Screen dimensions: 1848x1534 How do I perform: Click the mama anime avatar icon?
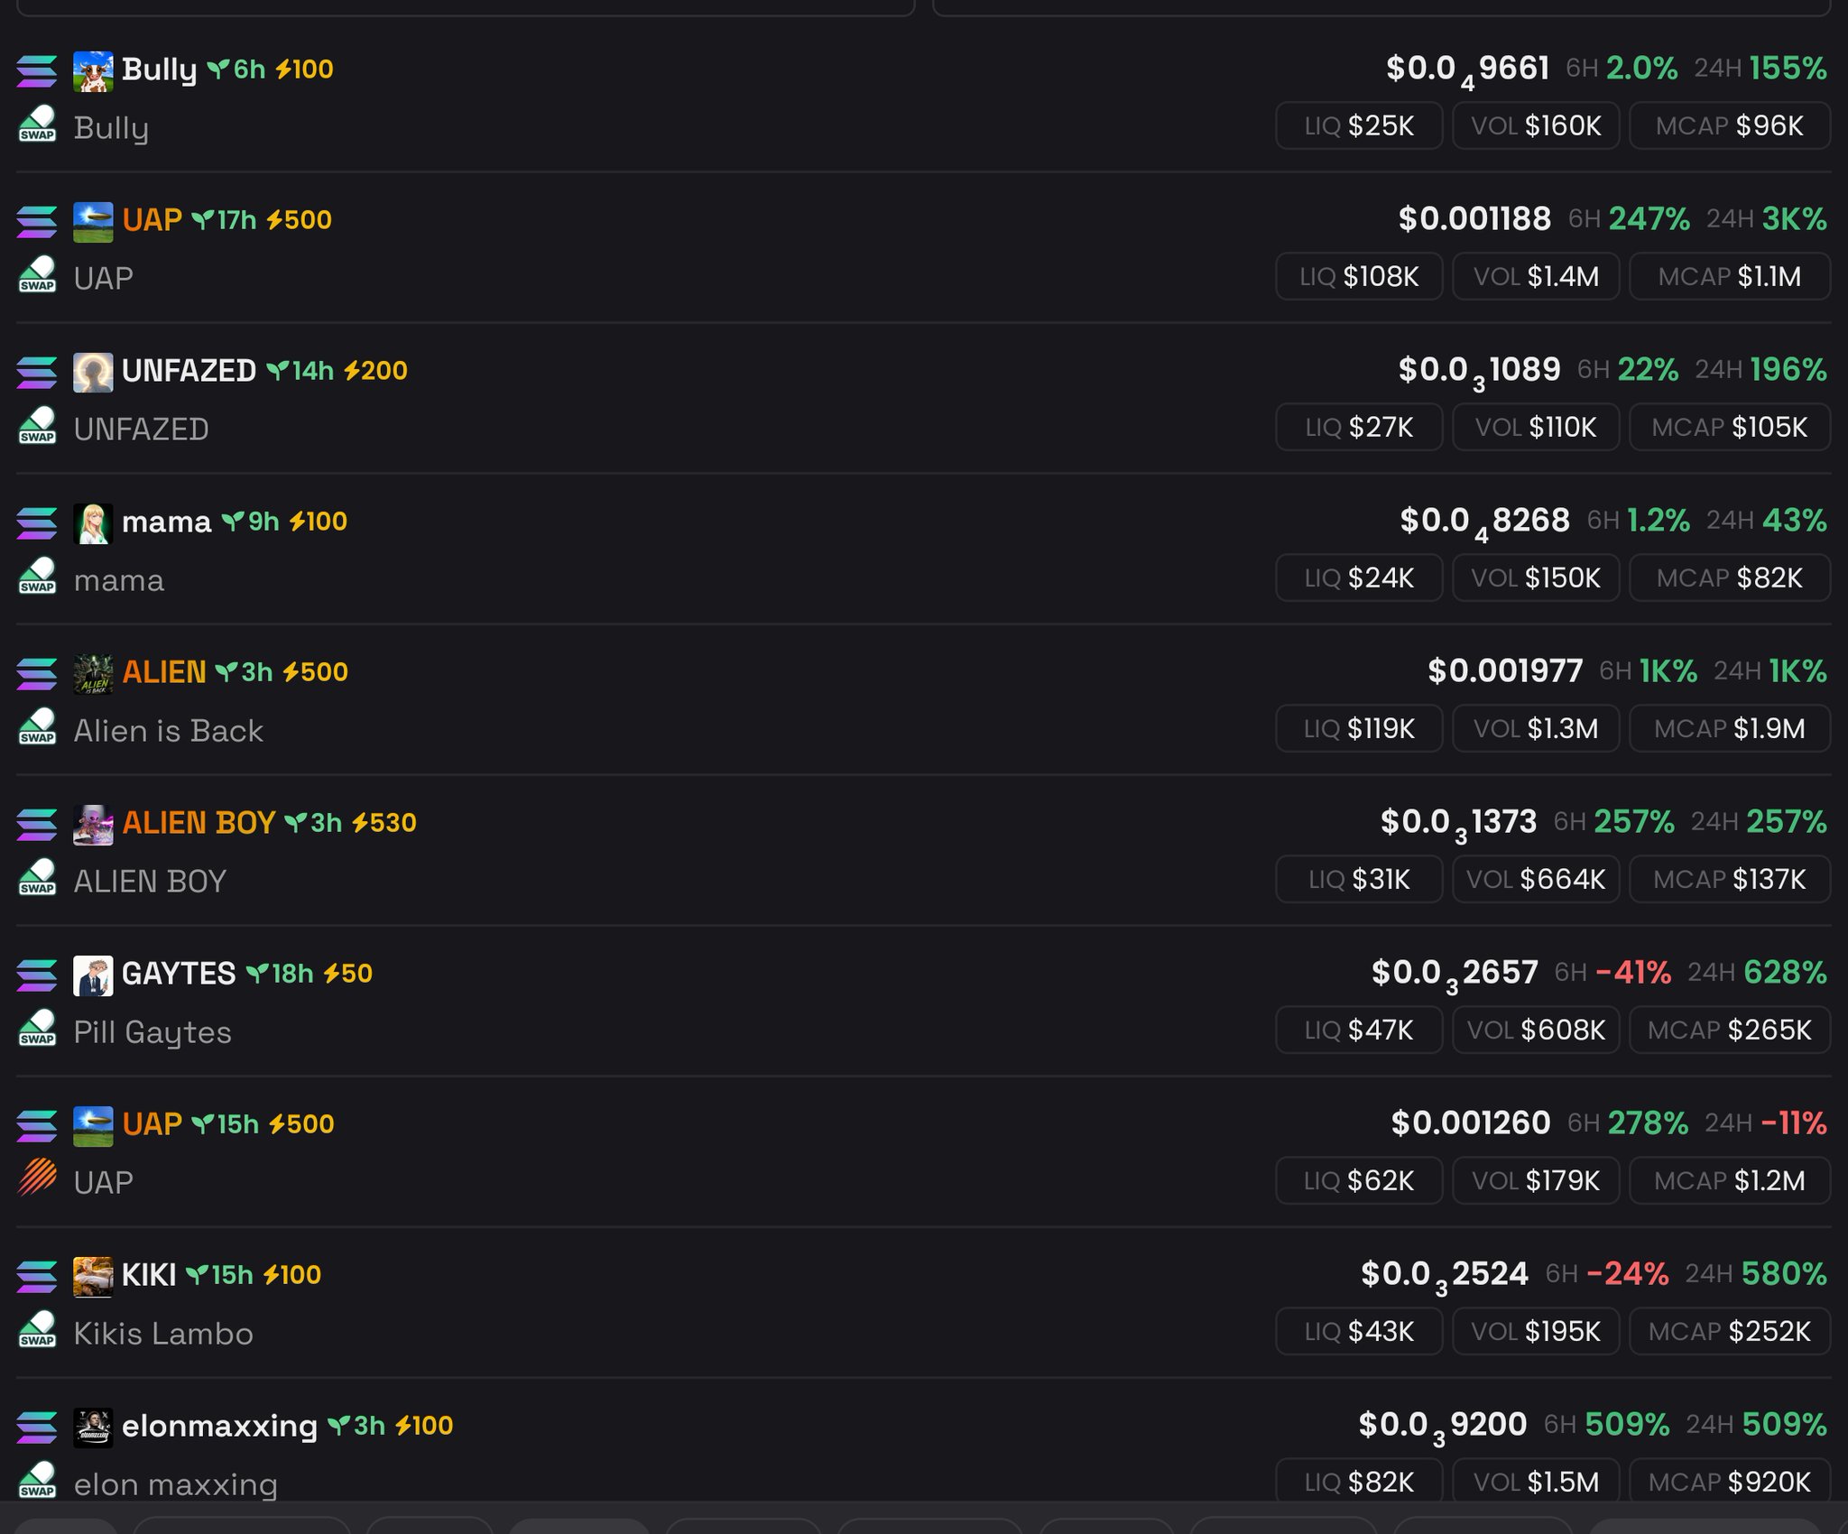[x=93, y=523]
